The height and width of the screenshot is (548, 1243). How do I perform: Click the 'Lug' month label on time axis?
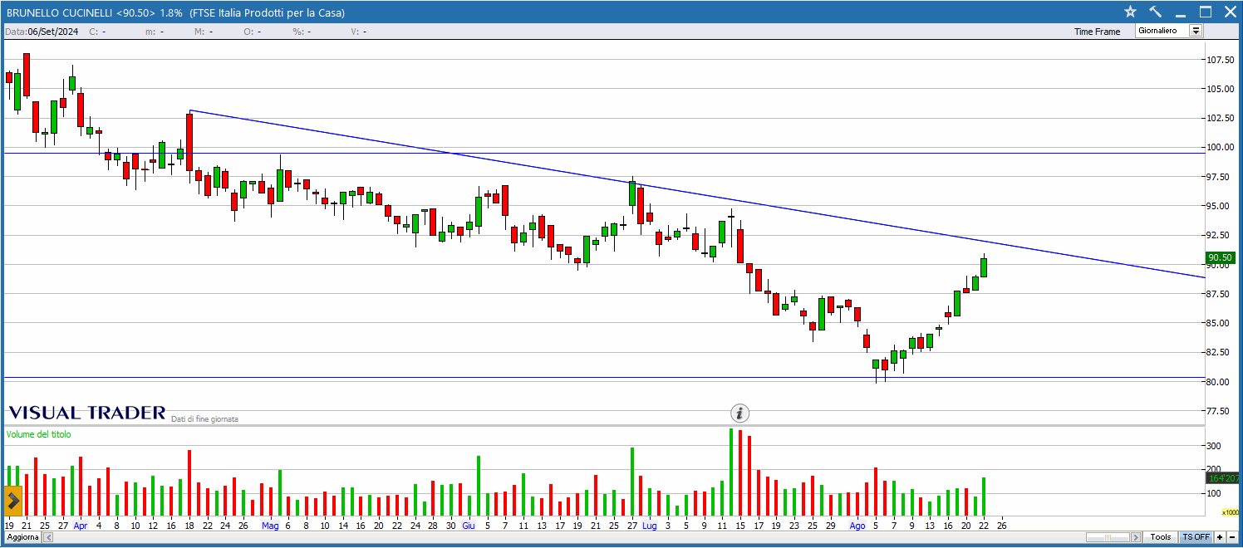pyautogui.click(x=649, y=526)
